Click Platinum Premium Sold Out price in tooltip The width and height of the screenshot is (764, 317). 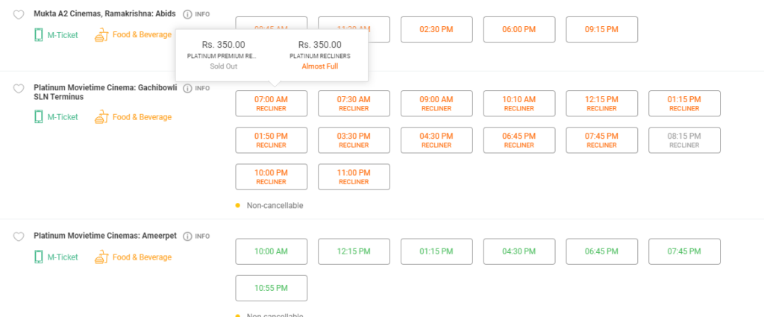(224, 55)
